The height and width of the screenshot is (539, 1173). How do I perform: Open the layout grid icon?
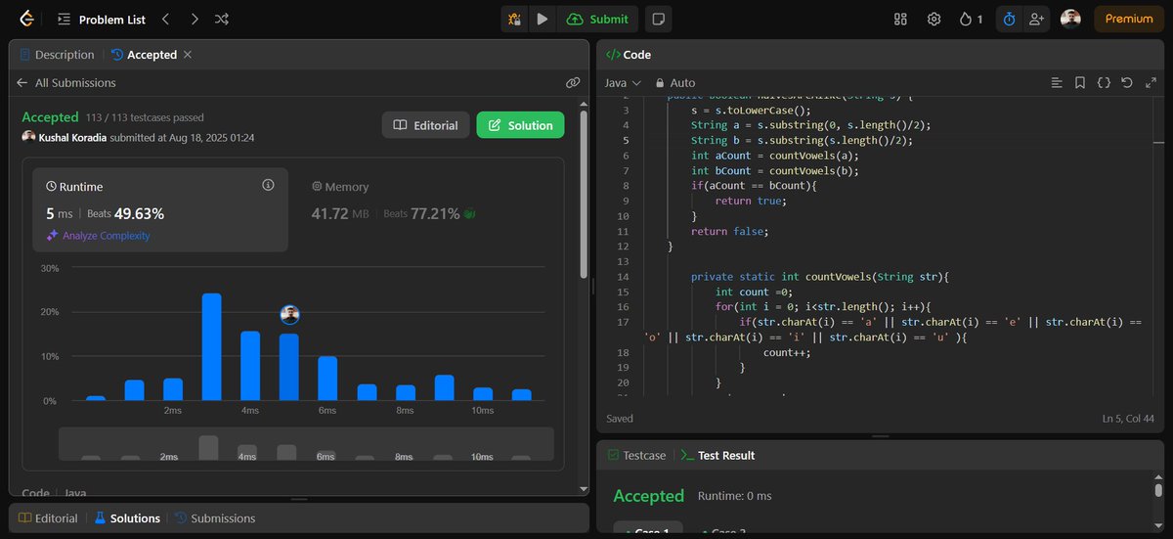901,19
